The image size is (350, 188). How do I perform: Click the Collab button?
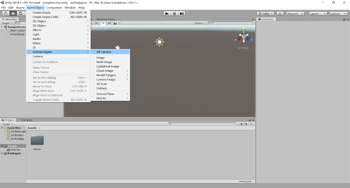coord(265,14)
